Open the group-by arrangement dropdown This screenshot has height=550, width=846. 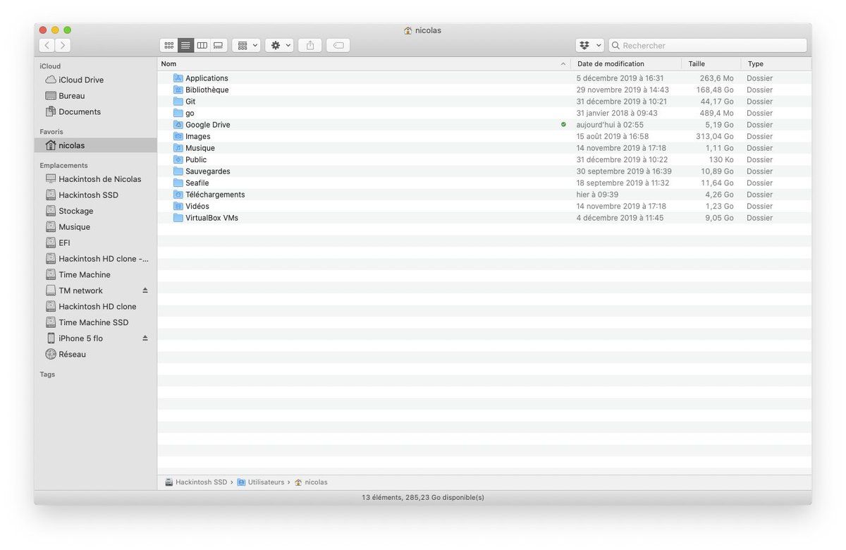(x=247, y=45)
